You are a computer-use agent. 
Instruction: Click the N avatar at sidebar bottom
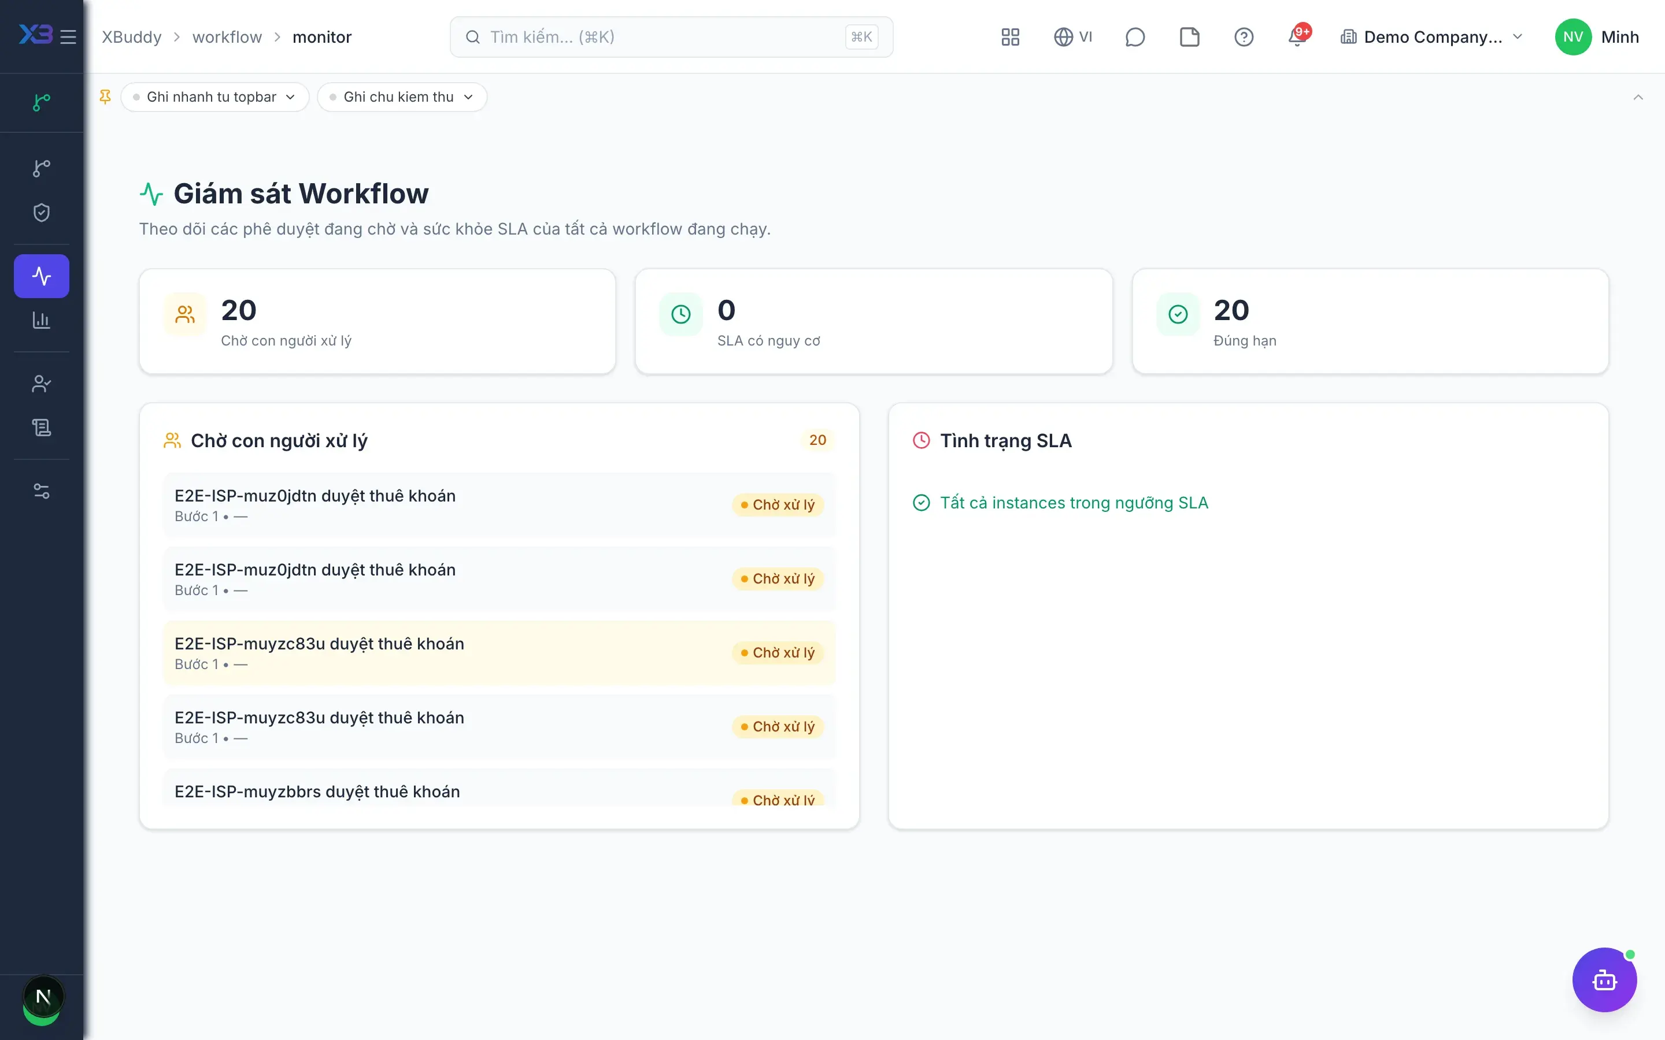coord(43,997)
